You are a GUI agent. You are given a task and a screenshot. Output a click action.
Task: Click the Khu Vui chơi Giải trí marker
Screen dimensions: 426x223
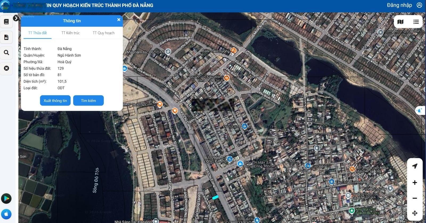(352, 210)
